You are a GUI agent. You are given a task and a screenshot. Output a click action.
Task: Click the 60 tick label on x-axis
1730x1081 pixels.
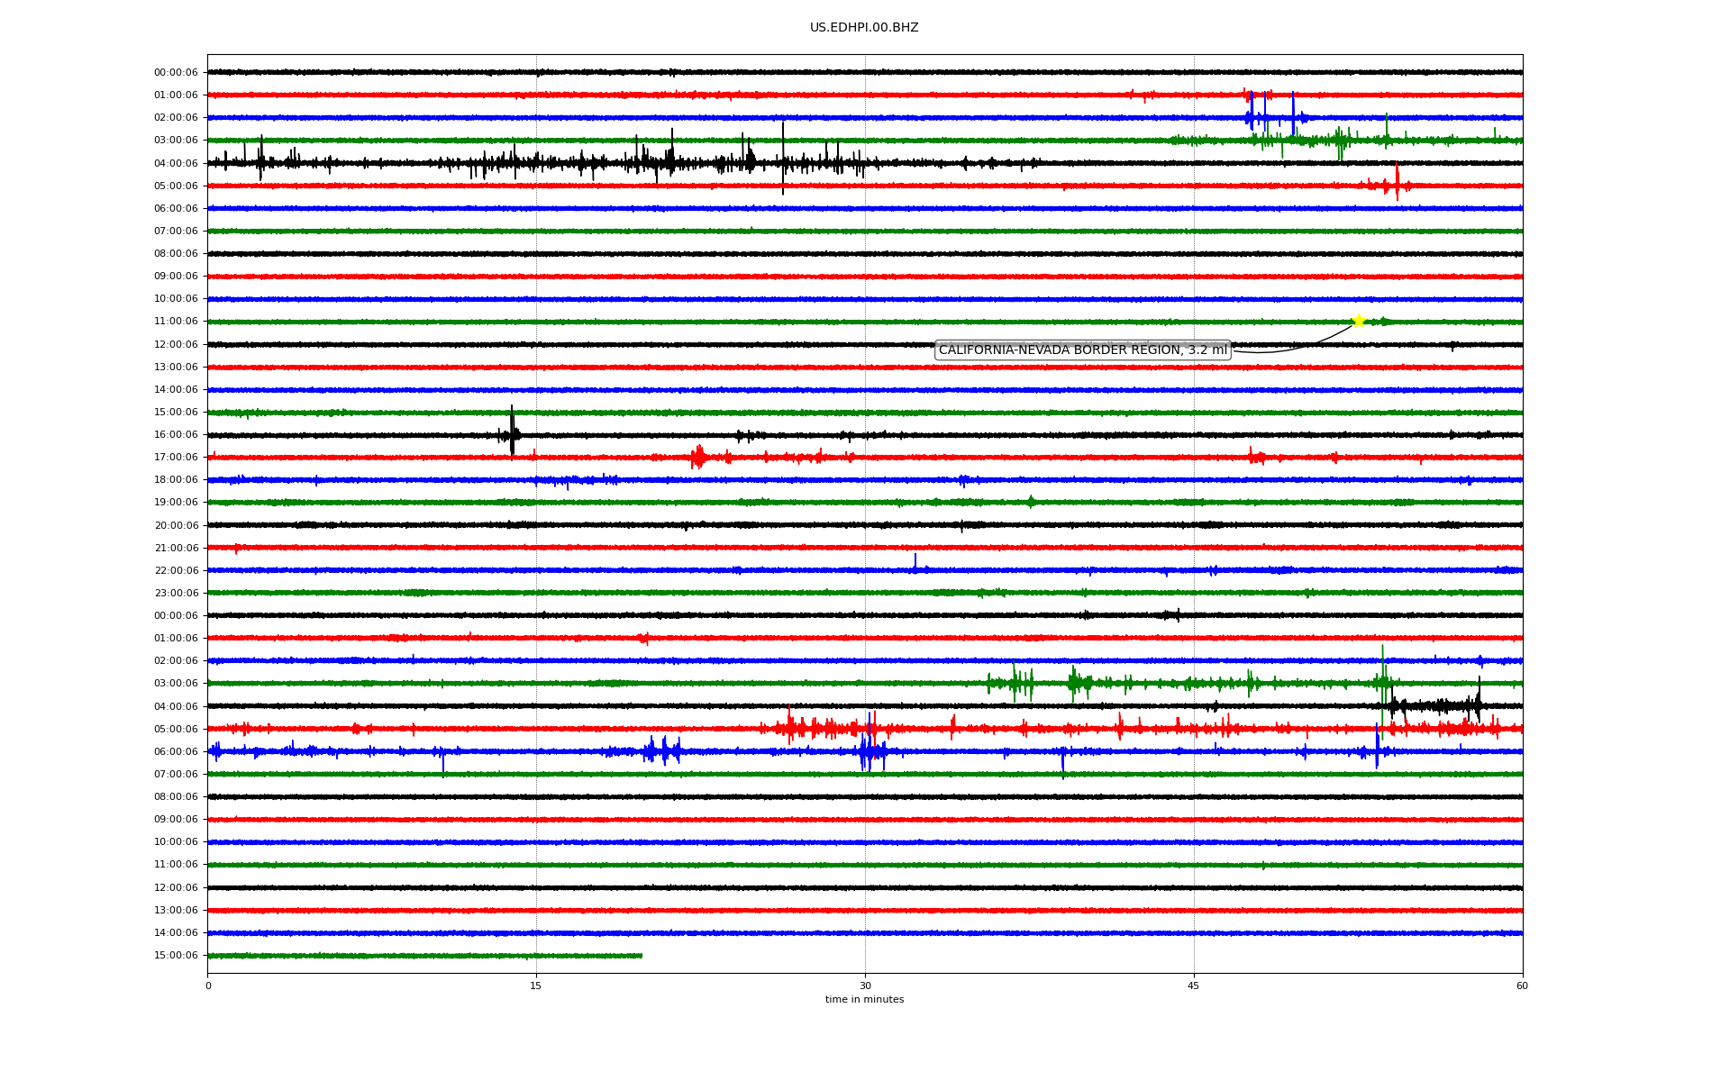1522,986
